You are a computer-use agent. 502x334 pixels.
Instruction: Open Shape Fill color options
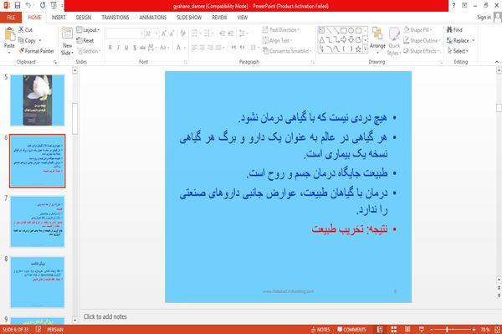point(417,30)
